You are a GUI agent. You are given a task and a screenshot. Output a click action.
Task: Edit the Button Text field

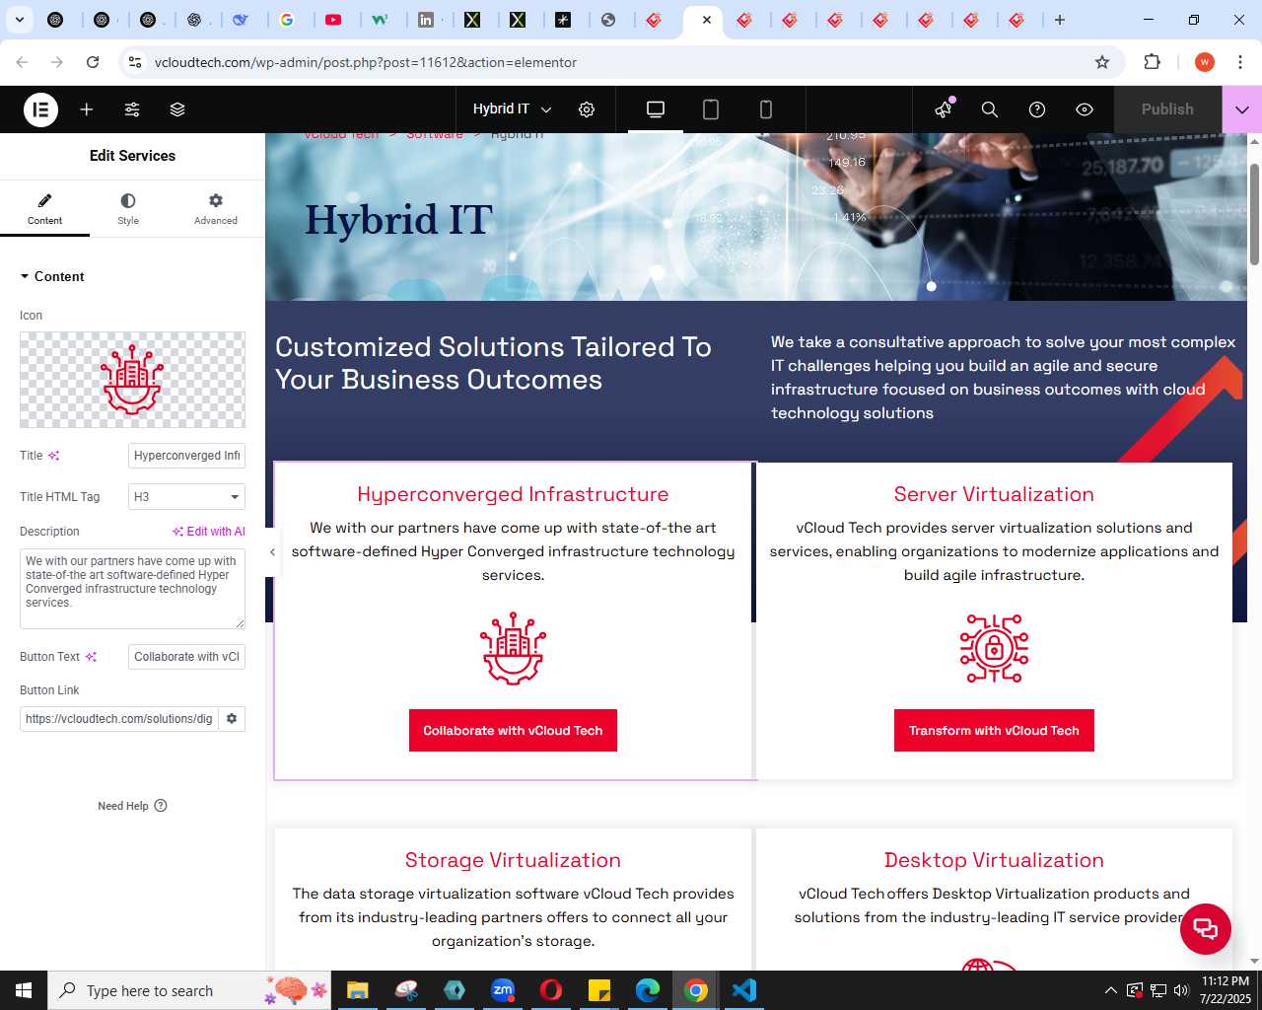[186, 657]
